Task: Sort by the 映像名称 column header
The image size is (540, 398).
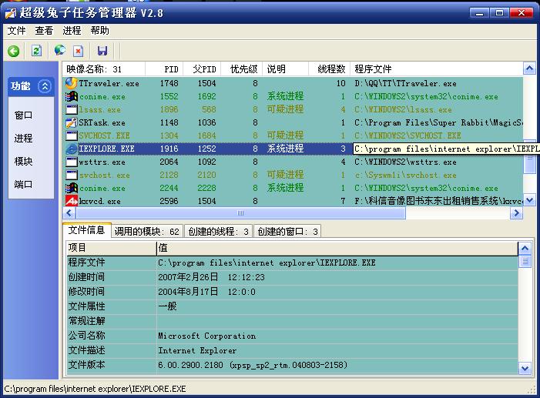Action: [x=104, y=69]
